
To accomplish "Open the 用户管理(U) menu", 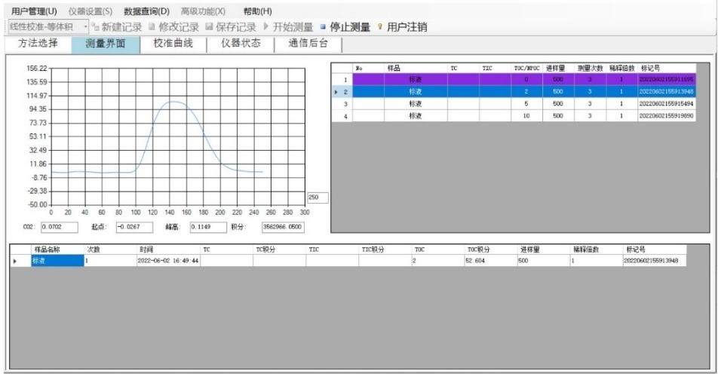I will (34, 11).
